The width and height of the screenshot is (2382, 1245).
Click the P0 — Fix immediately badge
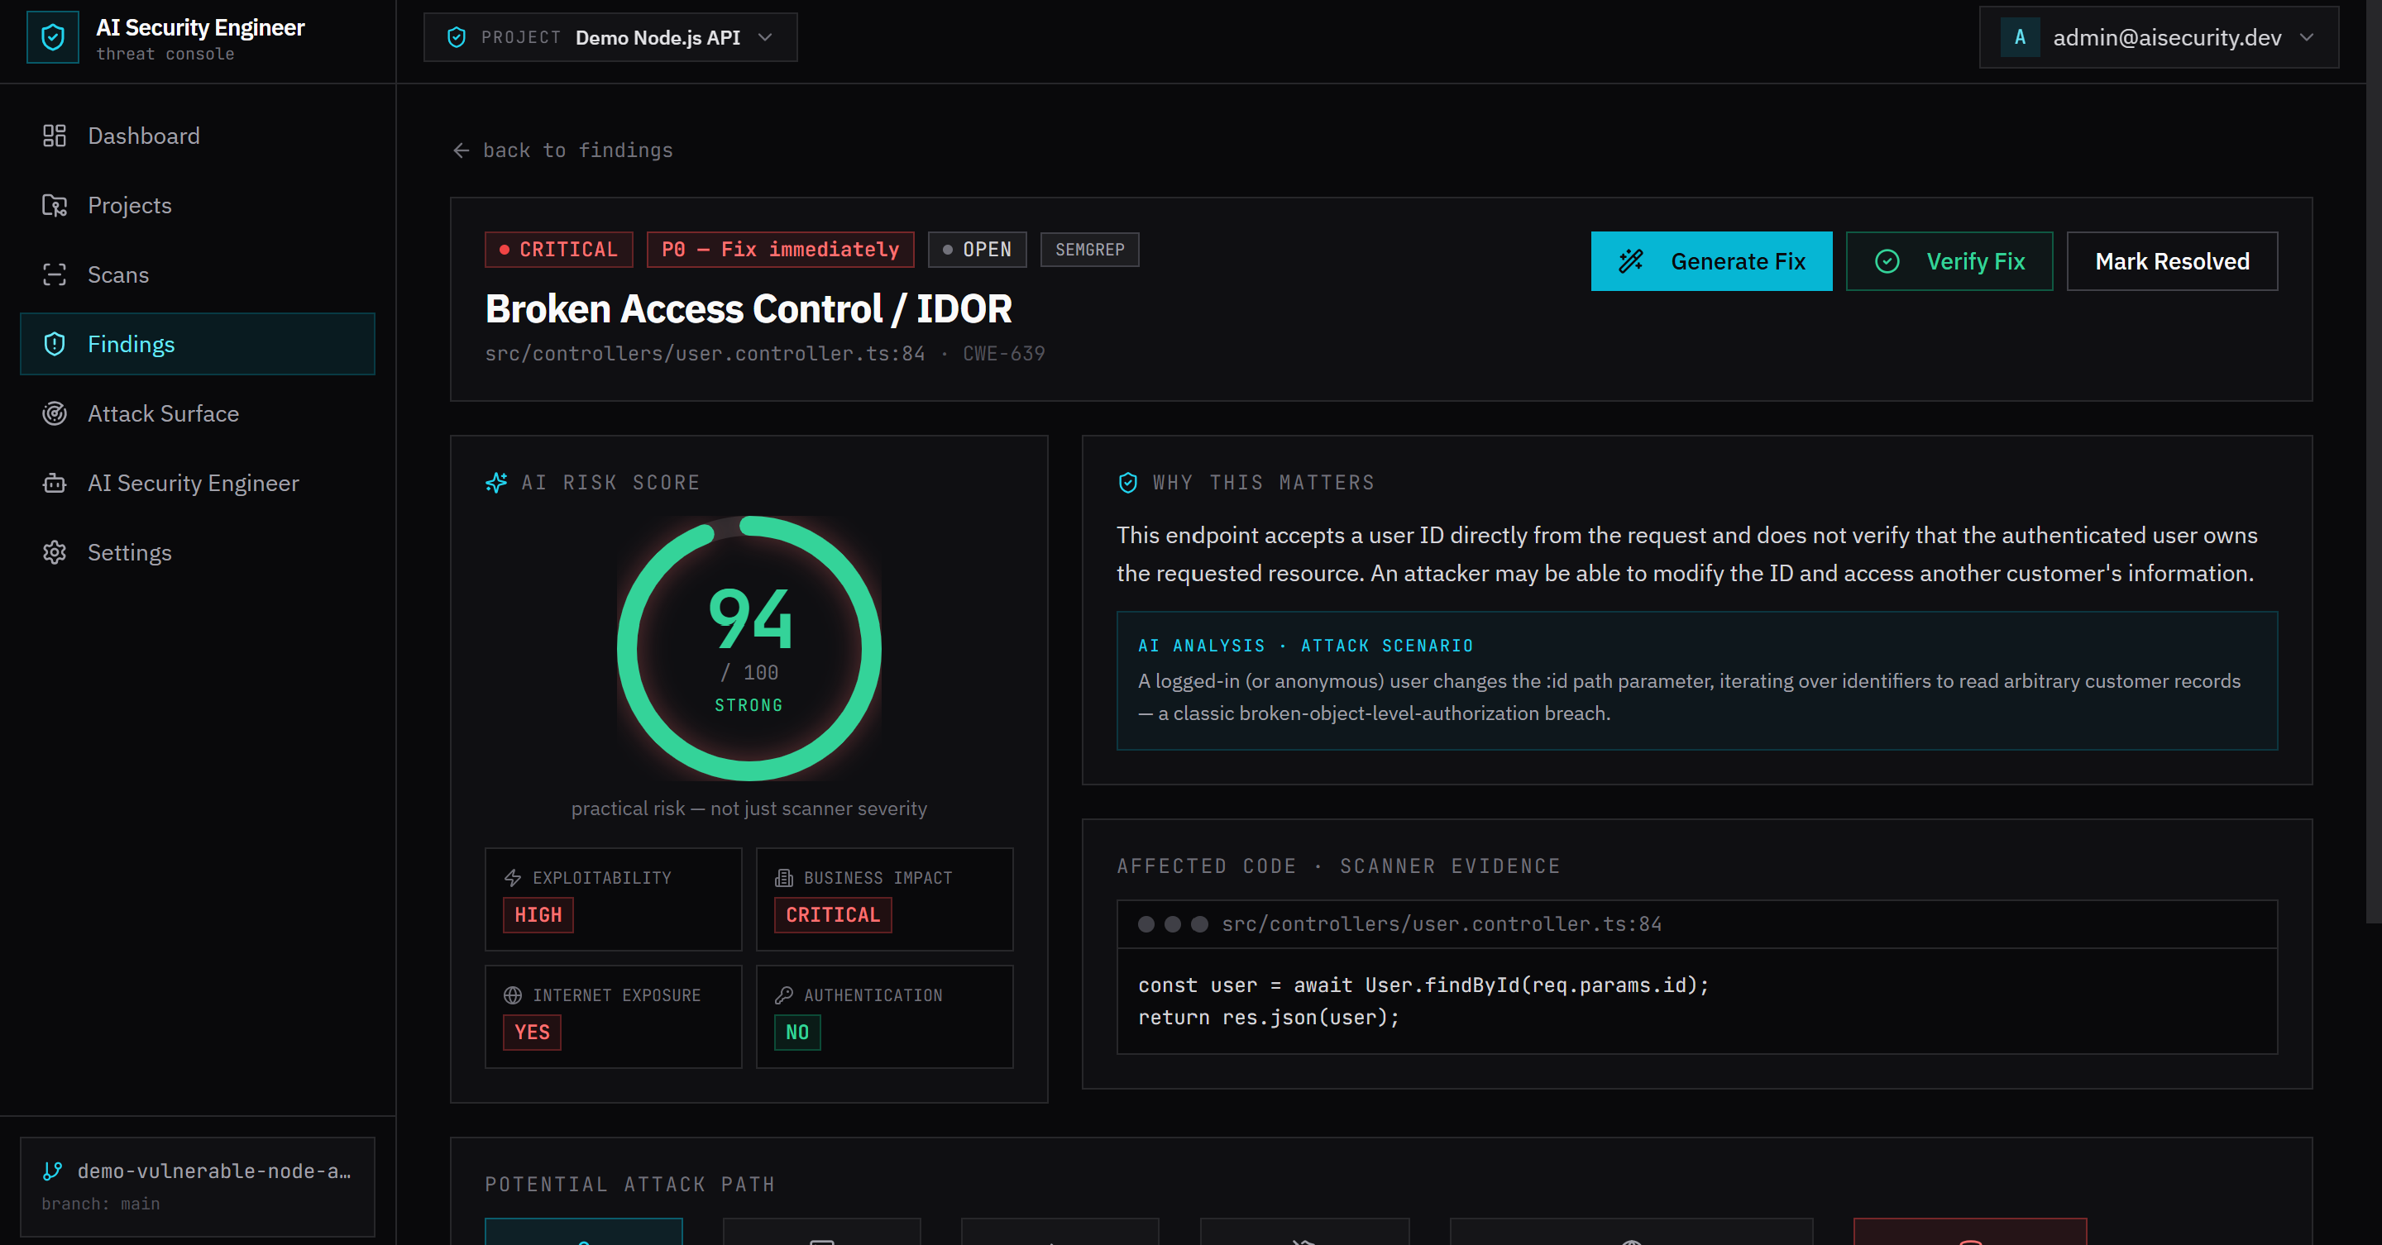[781, 250]
